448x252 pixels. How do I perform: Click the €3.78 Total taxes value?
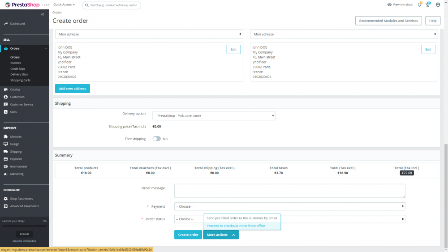click(279, 173)
